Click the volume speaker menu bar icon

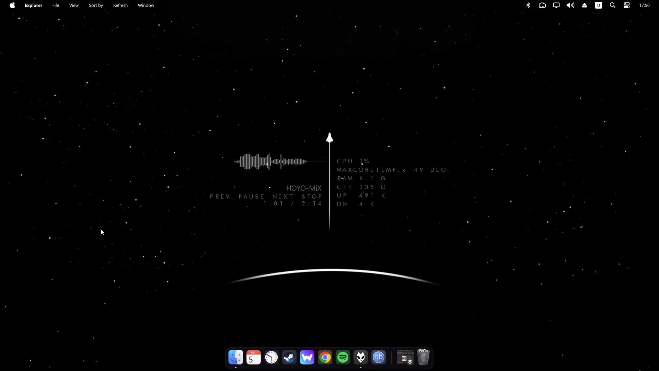(x=570, y=5)
